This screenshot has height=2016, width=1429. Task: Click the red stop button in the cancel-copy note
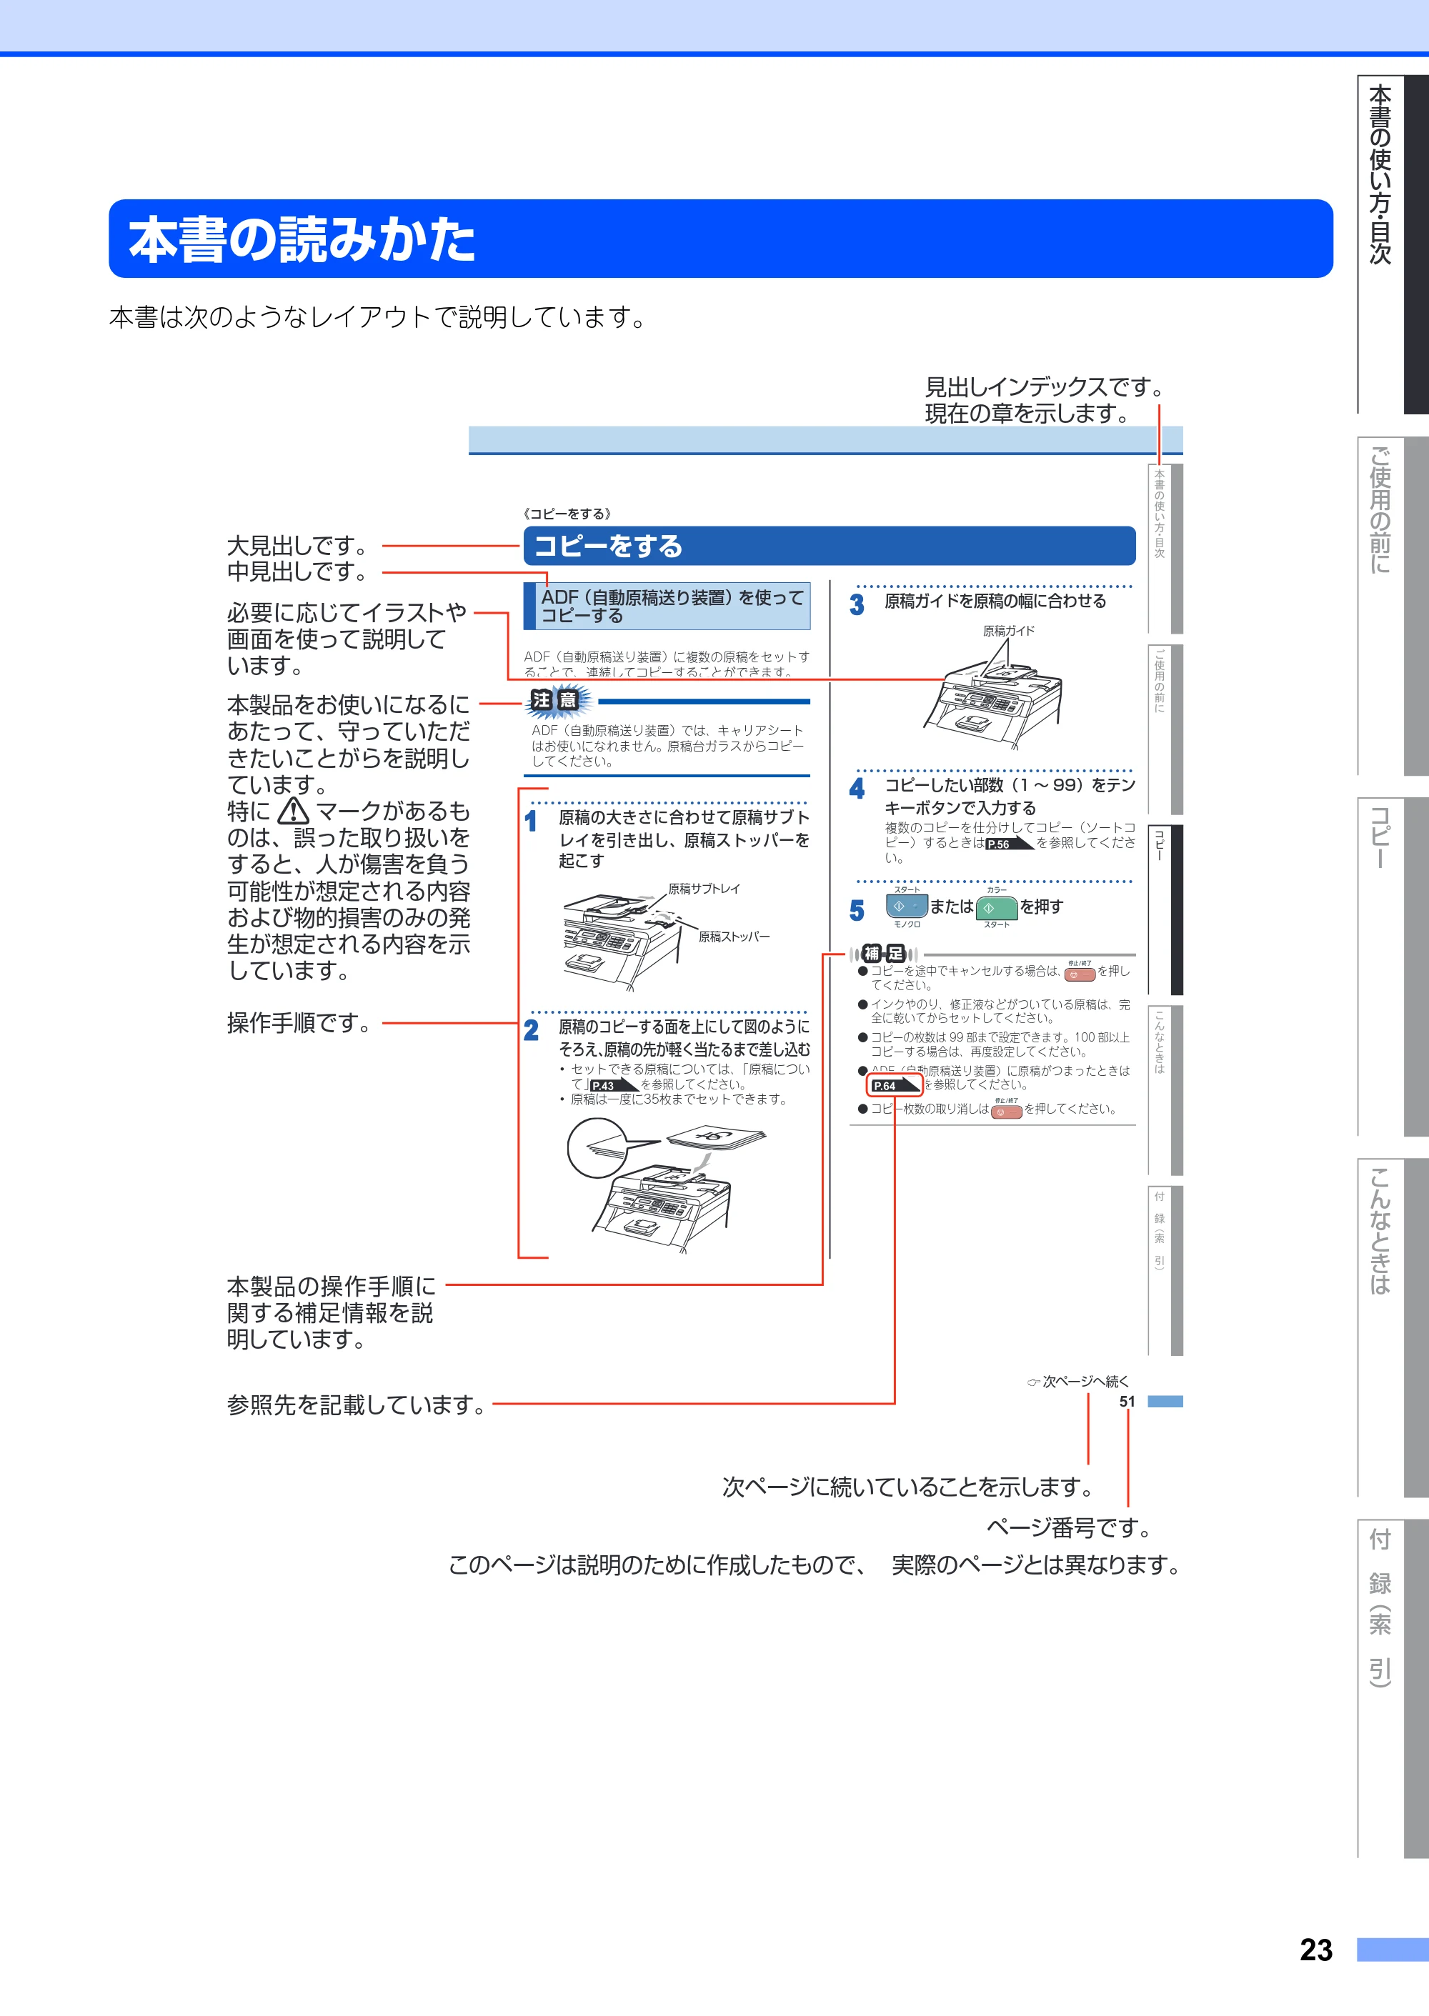point(1080,974)
